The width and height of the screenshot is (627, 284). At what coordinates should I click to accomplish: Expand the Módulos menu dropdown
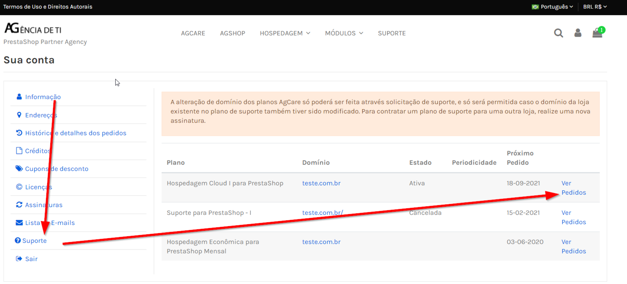tap(344, 33)
